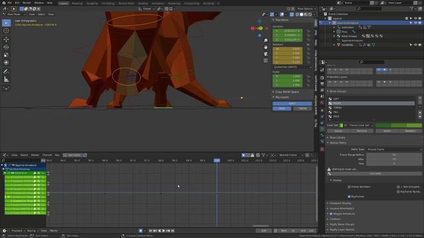Uncheck the Keyframes display checkbox
424x238 pixels.
[x=349, y=196]
